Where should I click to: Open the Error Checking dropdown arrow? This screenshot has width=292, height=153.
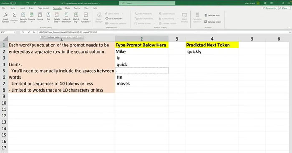(178, 18)
